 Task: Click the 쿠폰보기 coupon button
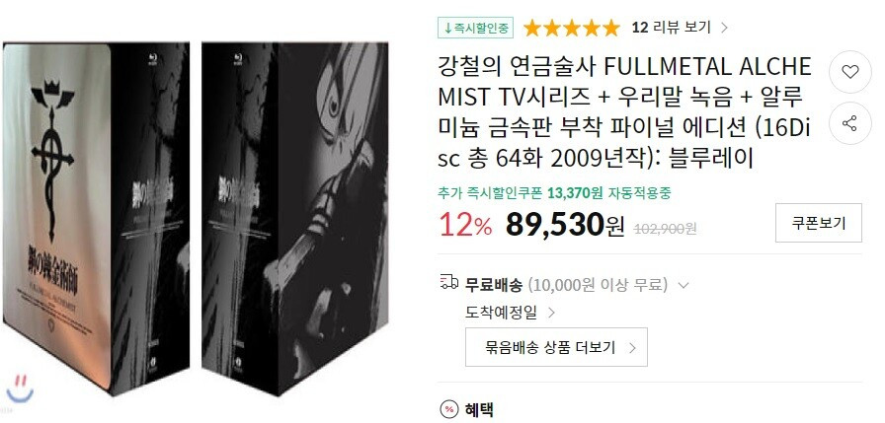pyautogui.click(x=819, y=223)
